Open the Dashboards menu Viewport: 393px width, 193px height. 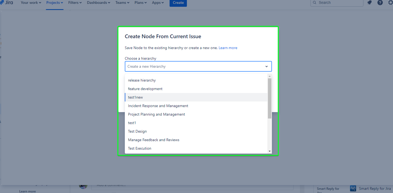[98, 2]
